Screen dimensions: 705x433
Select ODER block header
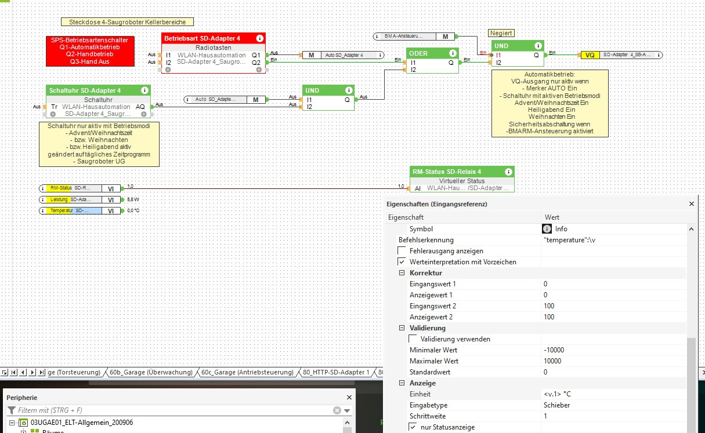tap(432, 53)
